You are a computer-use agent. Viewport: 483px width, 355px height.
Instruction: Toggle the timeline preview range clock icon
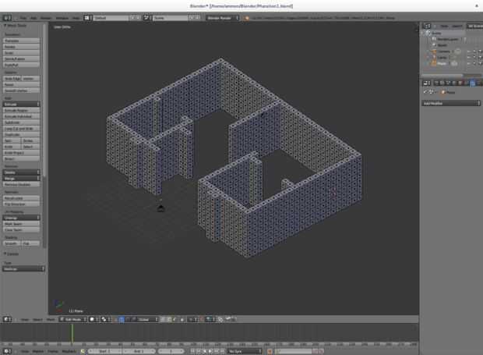pos(83,351)
